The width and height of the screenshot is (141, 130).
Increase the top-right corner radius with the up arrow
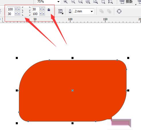click(43, 9)
